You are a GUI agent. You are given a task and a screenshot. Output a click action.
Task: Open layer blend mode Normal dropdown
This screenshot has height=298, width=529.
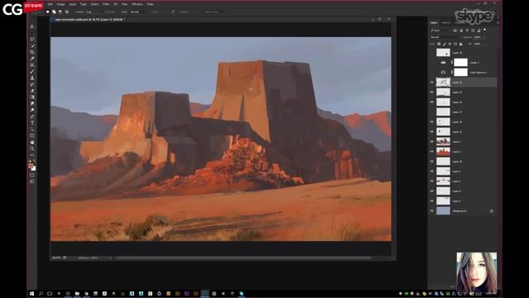coord(445,37)
